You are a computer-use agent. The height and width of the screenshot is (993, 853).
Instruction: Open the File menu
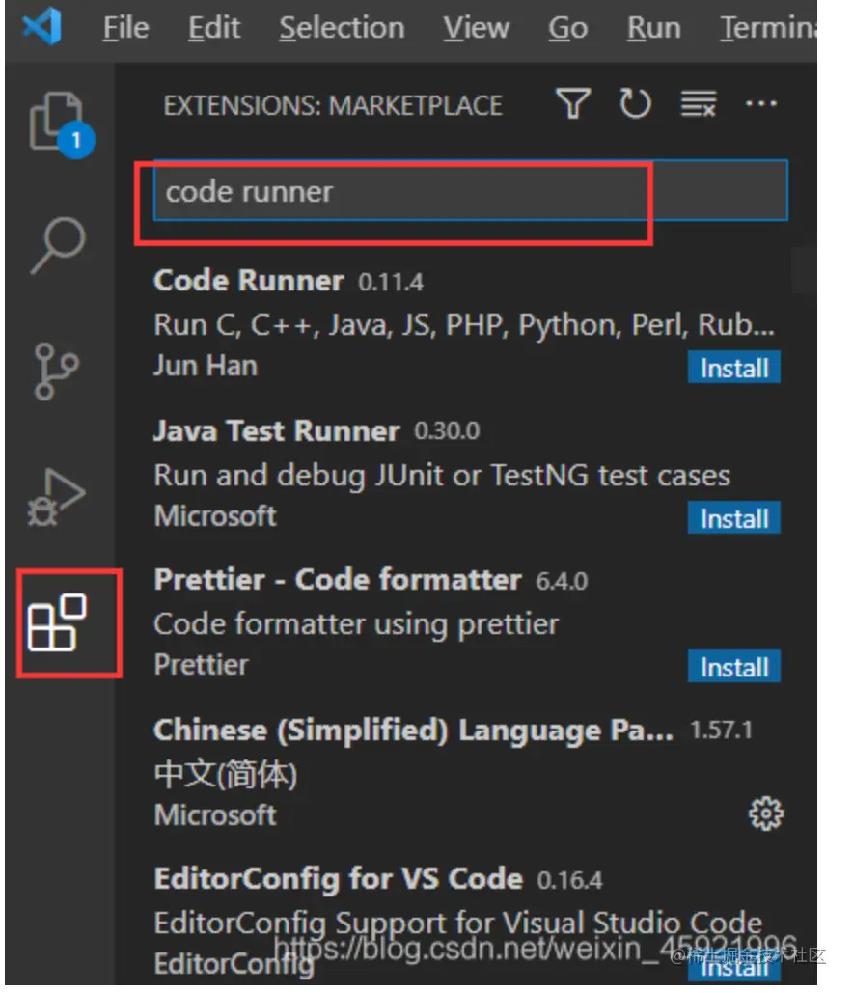tap(126, 29)
